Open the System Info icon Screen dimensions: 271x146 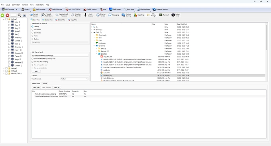pyautogui.click(x=173, y=15)
